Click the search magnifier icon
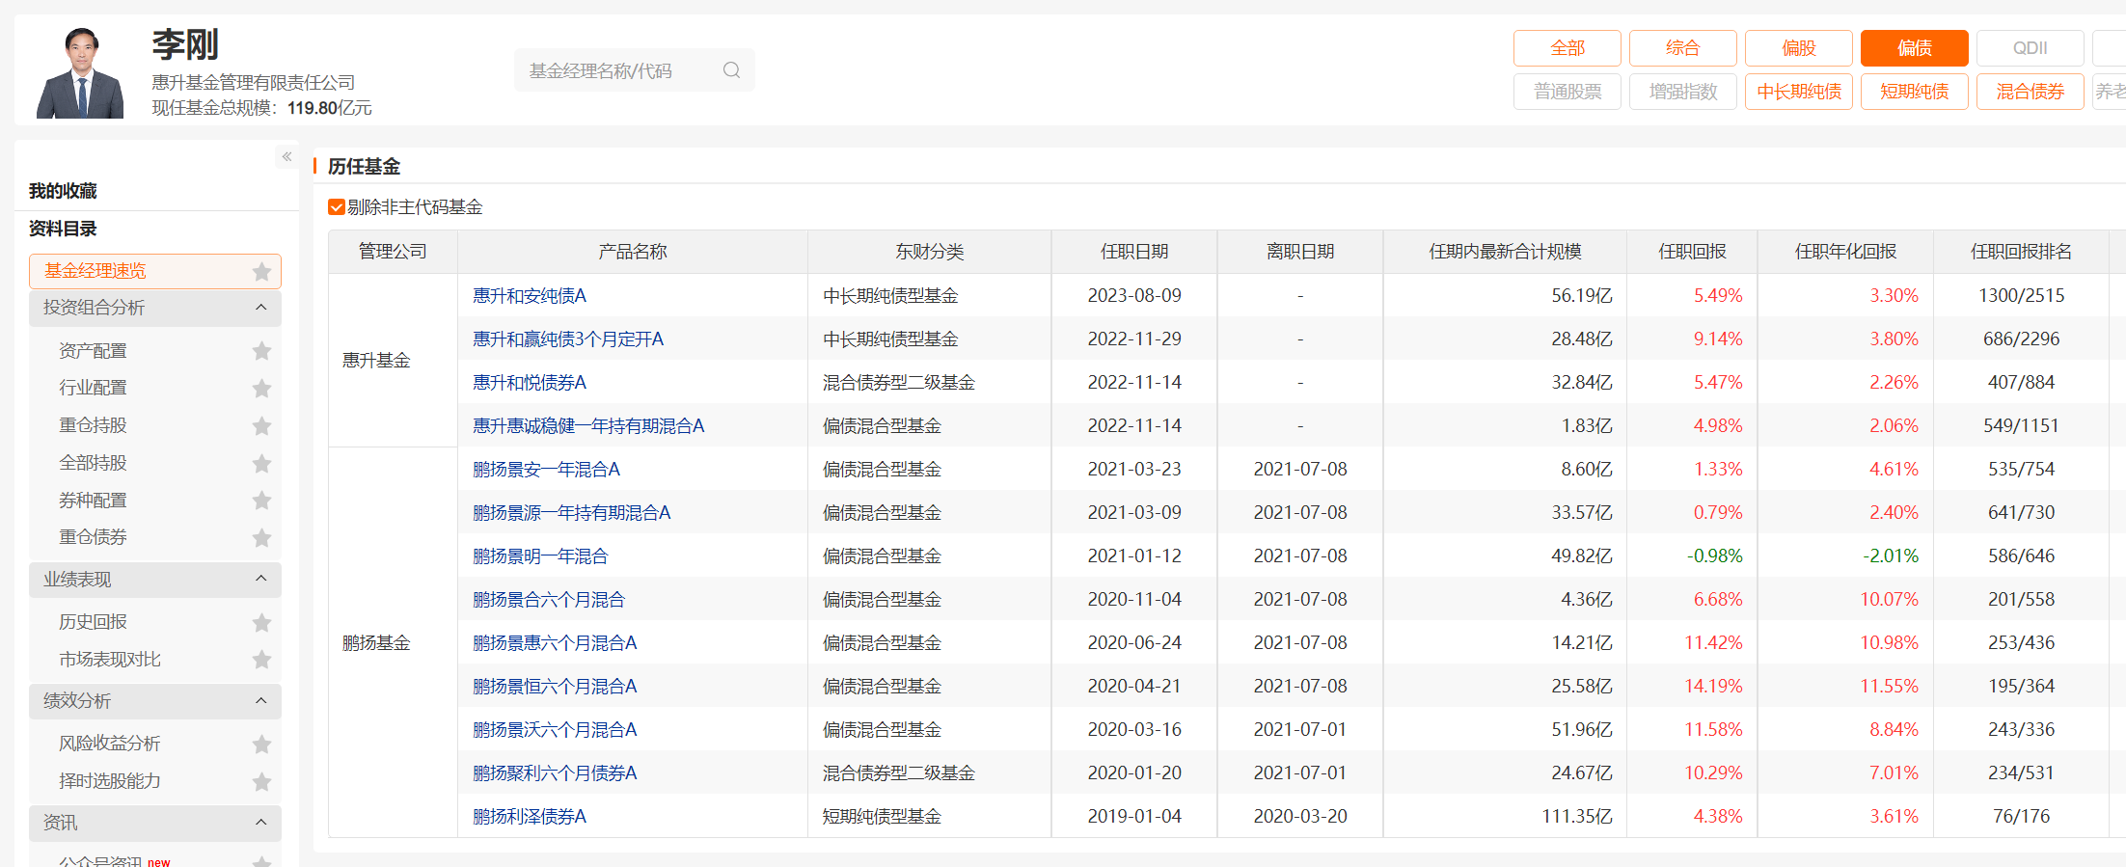The height and width of the screenshot is (867, 2126). [x=731, y=70]
